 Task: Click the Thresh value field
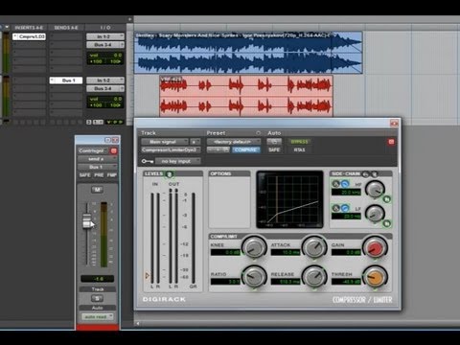347,282
